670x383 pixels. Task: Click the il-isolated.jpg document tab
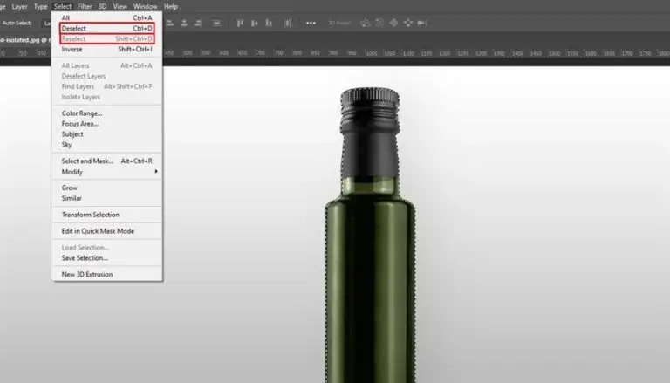(x=24, y=40)
